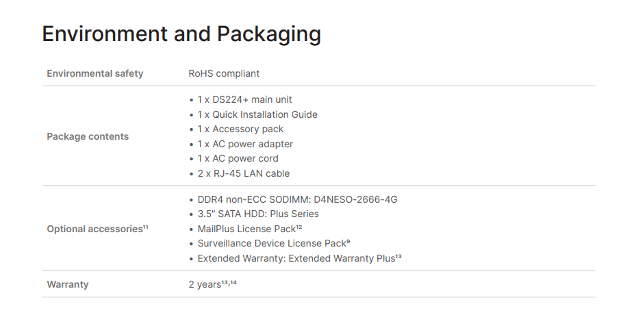Screen dimensions: 636x326
Task: Open footnote 9 after Surveillance Device License Pack
Action: tap(348, 241)
